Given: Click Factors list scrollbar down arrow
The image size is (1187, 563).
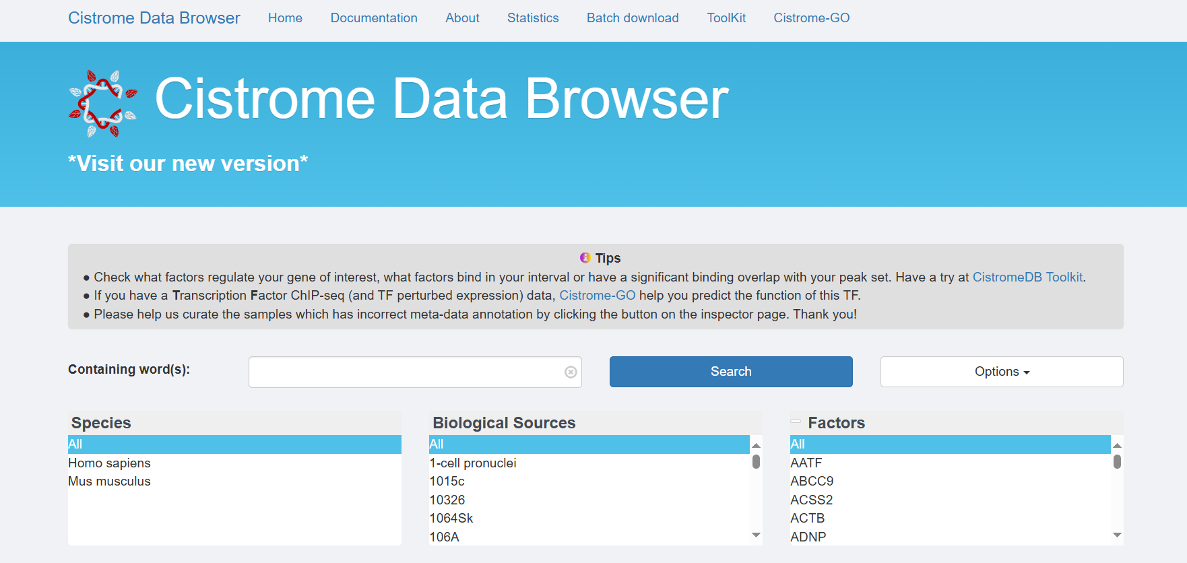Looking at the screenshot, I should (1118, 535).
